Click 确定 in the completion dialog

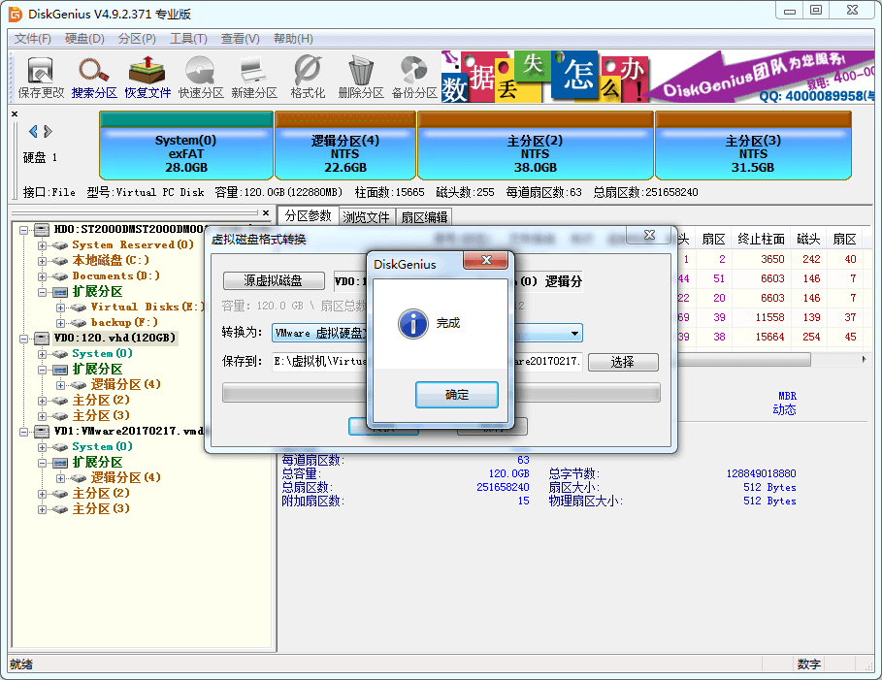click(456, 395)
